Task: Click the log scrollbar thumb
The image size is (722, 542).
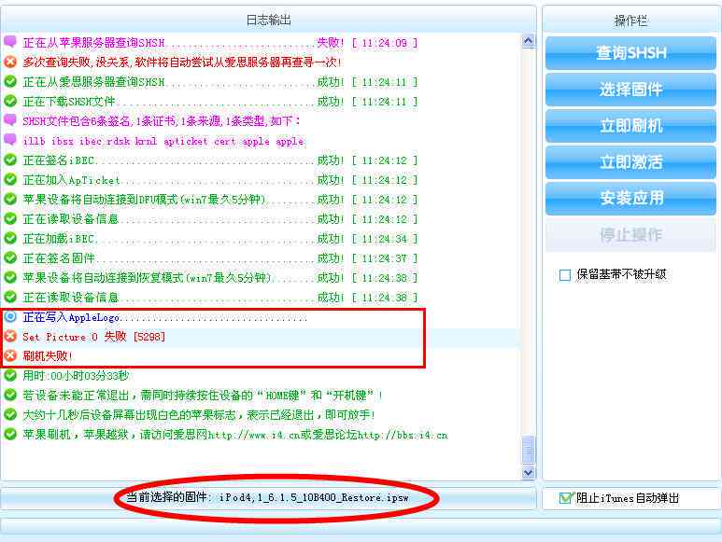Action: (528, 450)
